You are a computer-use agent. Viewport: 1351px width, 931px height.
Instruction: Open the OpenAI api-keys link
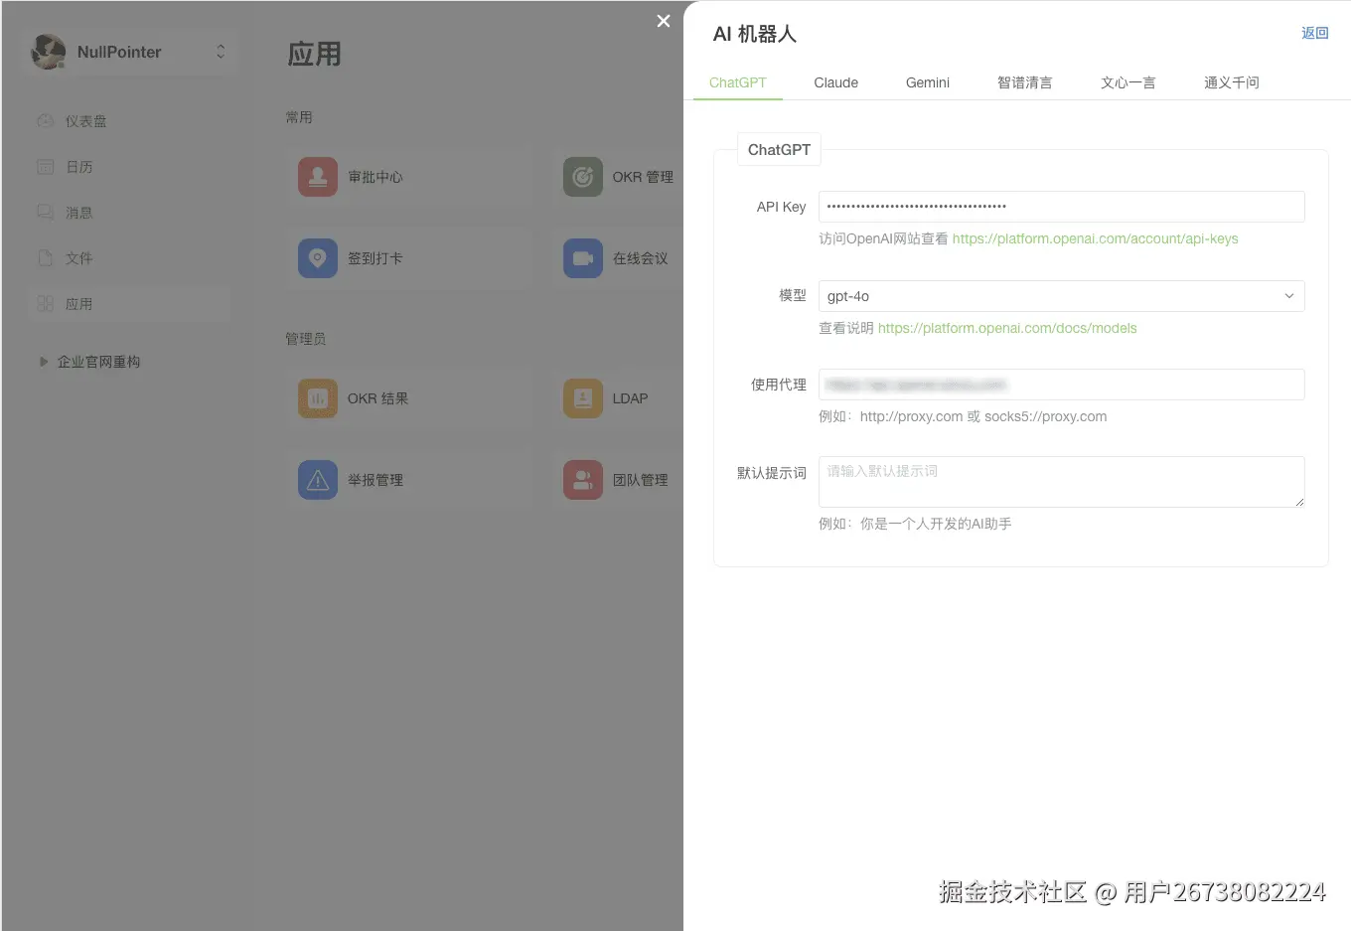tap(1095, 238)
